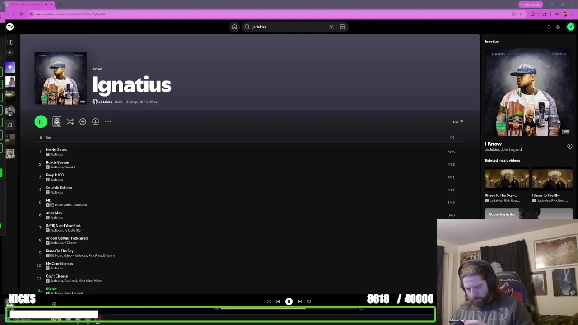Image resolution: width=578 pixels, height=325 pixels.
Task: Click the album preview thumbnail button
Action: click(56, 121)
